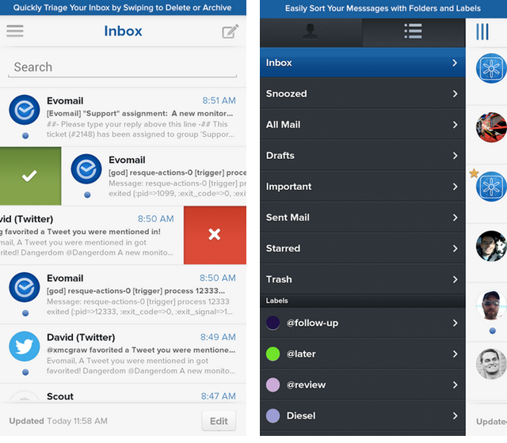Screen dimensions: 507x443
Task: Click the dark purple @follow-up swatch
Action: point(273,323)
